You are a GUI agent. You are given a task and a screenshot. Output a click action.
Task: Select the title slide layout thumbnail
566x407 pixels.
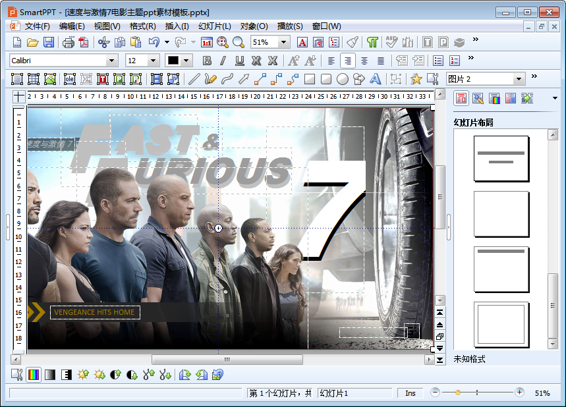(501, 158)
